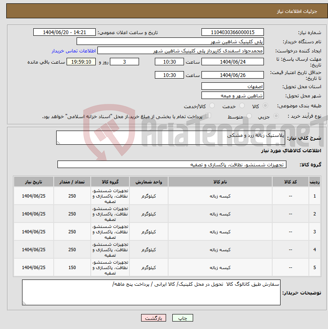The height and width of the screenshot is (329, 328).
Task: Click the شماره نیاز field 1104030366000015
Action: (x=232, y=32)
